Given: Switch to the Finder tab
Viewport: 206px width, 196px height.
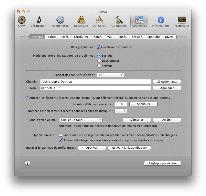Looking at the screenshot, I should tap(52, 37).
